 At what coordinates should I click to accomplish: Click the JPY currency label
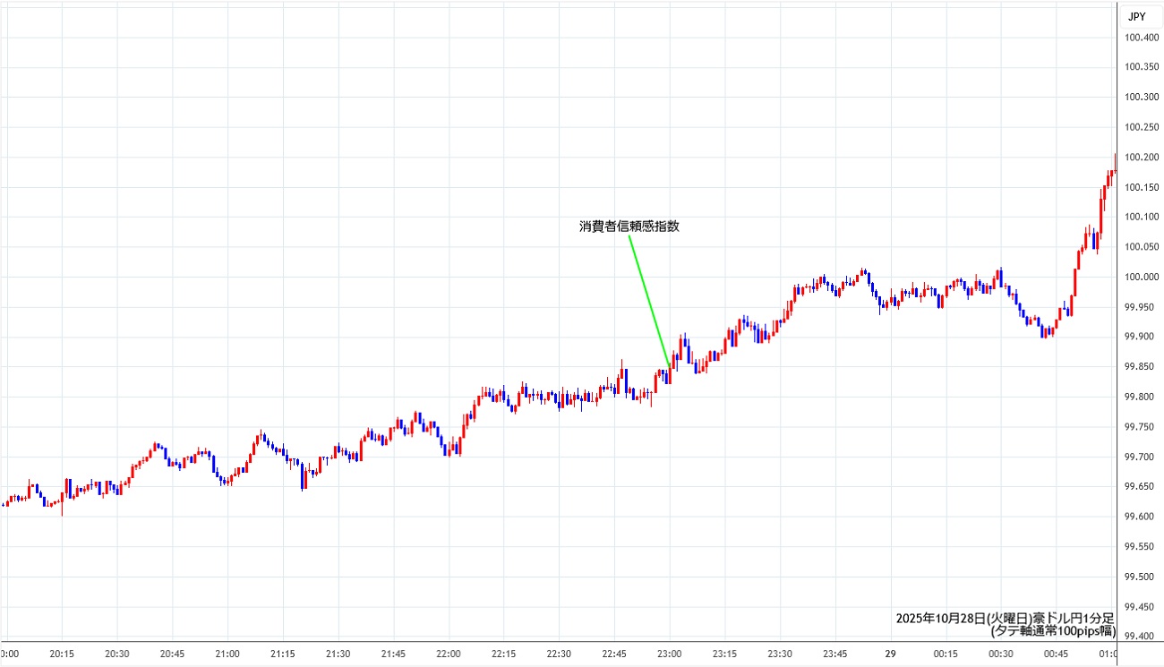pyautogui.click(x=1136, y=16)
